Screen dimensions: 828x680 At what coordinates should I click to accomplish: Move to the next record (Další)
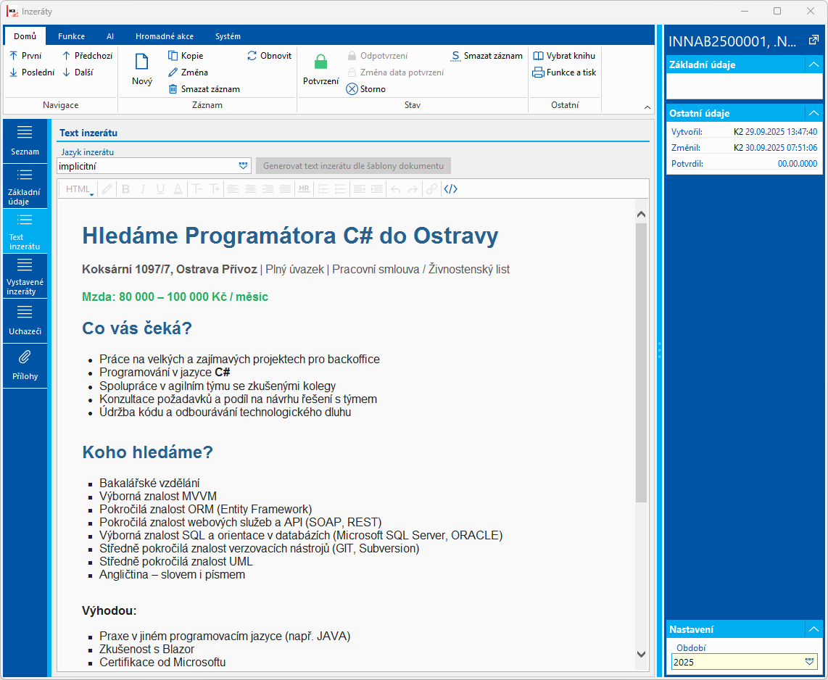78,72
